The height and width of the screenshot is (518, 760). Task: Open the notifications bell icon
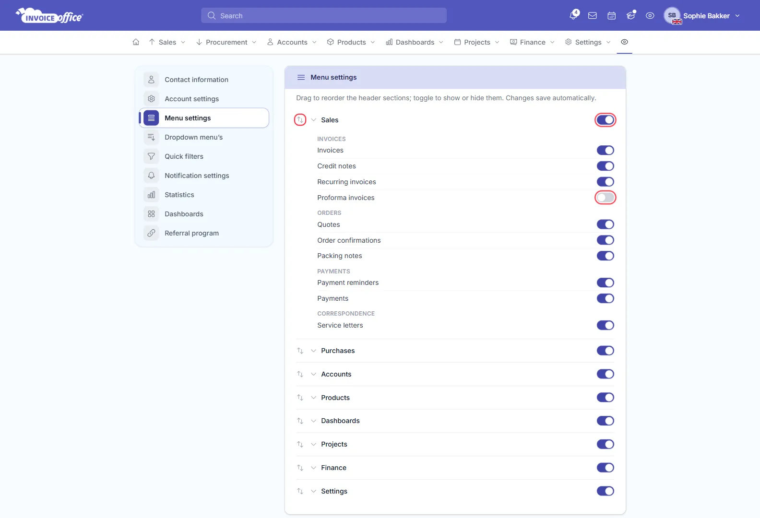coord(574,15)
